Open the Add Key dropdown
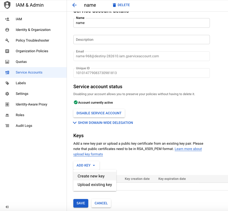This screenshot has width=228, height=211. point(86,165)
